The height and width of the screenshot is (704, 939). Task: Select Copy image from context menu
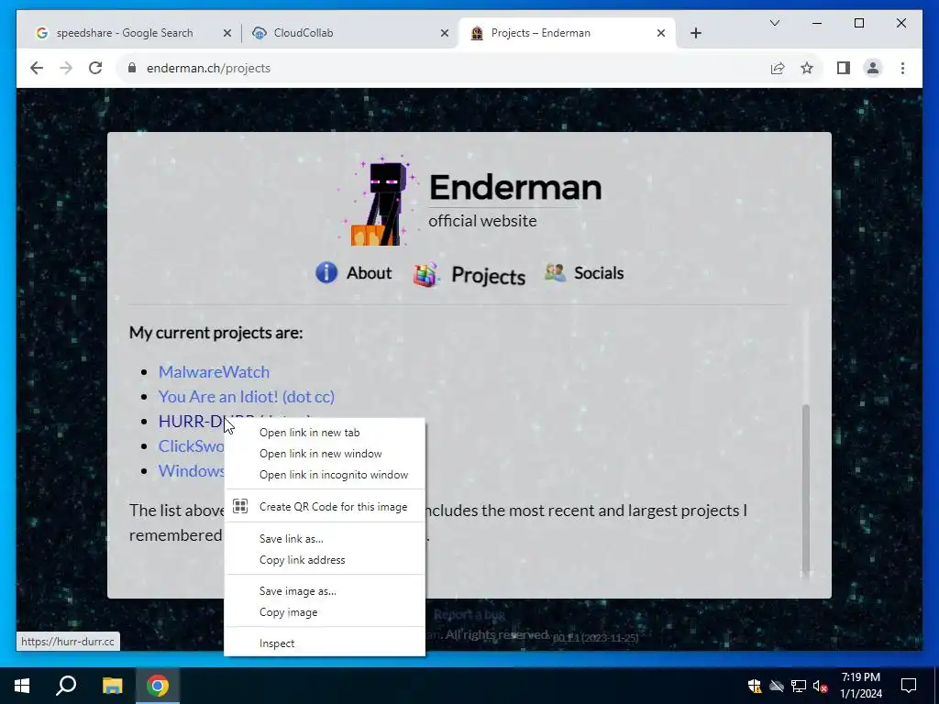[x=325, y=612]
